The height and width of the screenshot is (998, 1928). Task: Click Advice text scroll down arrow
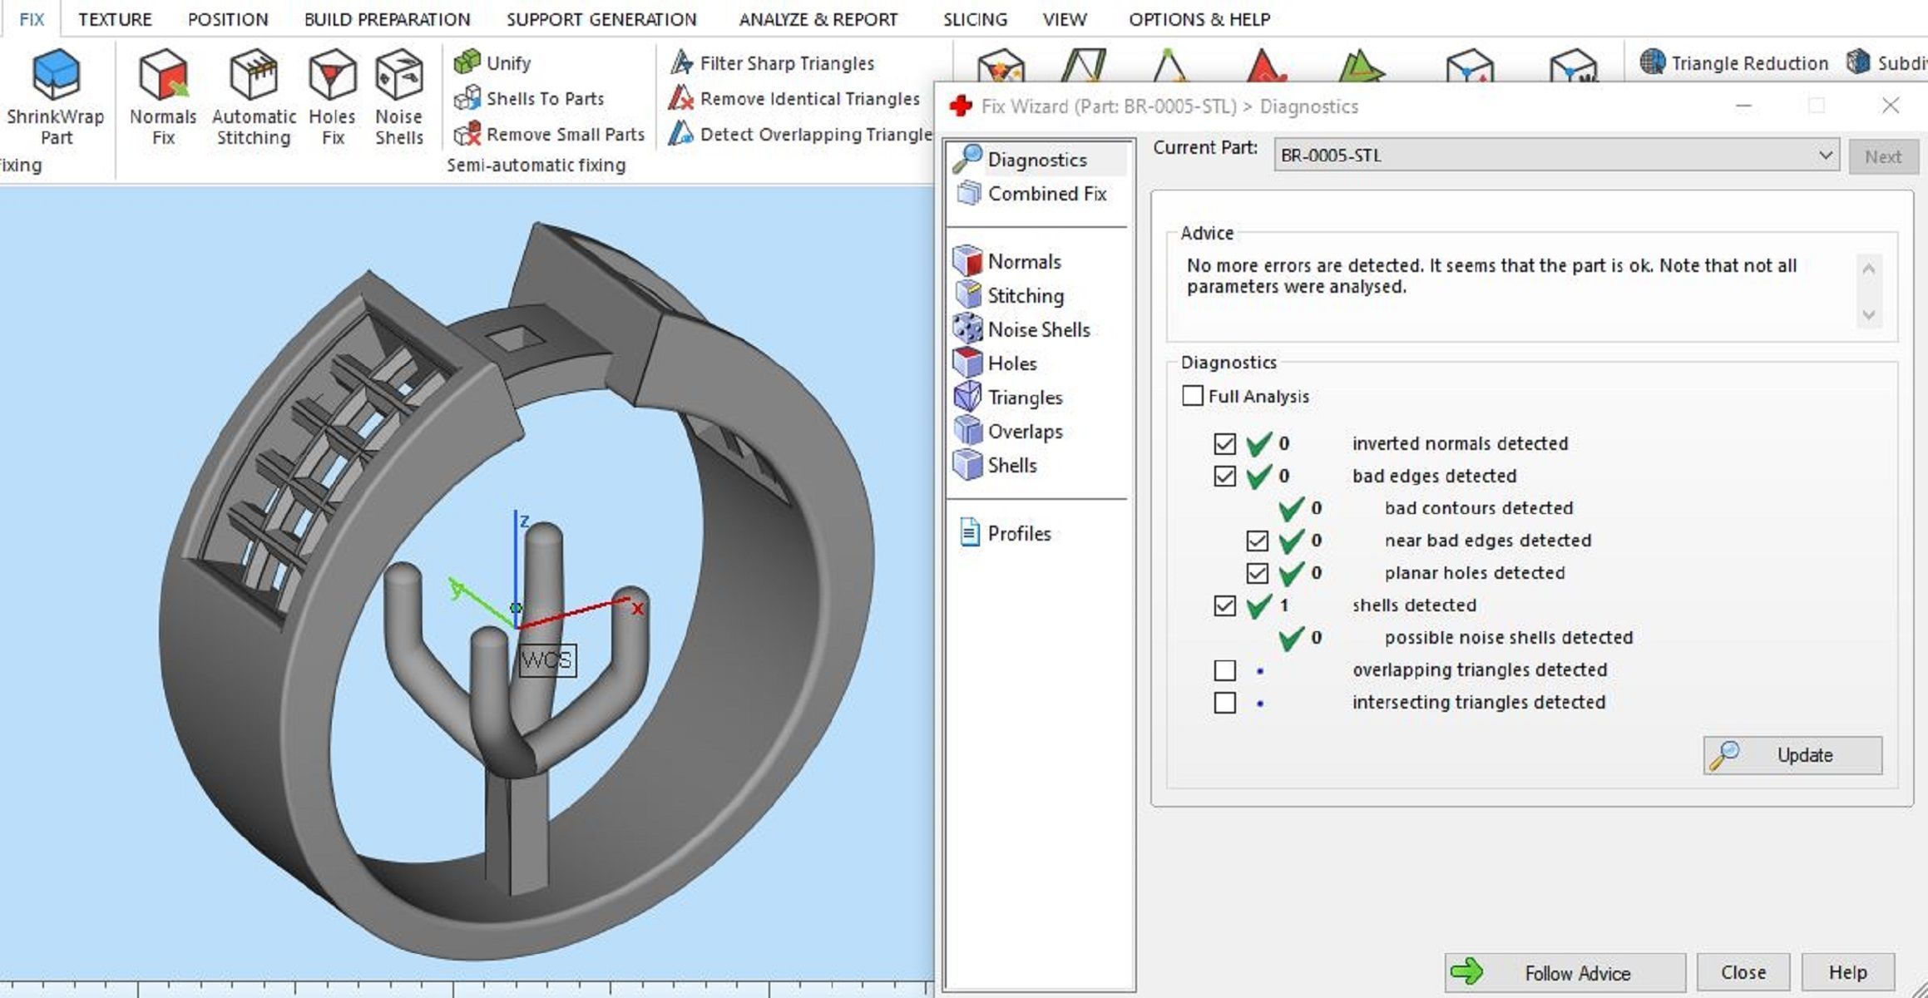(1868, 314)
